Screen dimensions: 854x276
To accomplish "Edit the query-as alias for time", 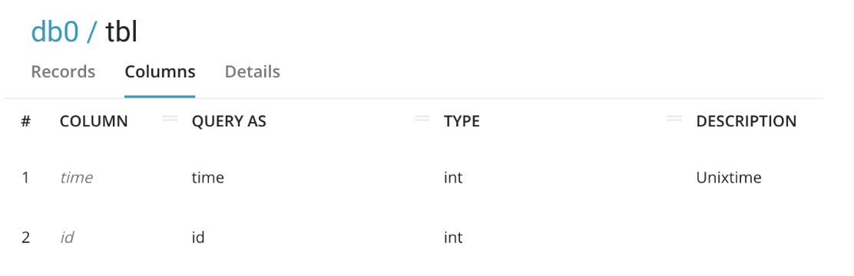I will pos(208,178).
